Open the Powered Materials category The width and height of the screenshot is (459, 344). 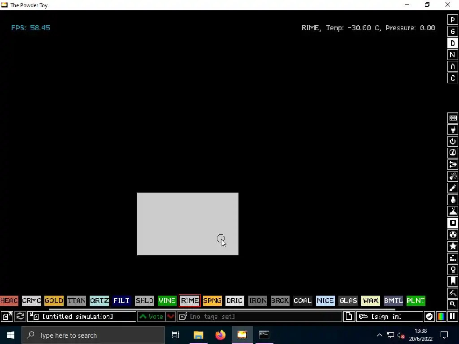click(453, 141)
